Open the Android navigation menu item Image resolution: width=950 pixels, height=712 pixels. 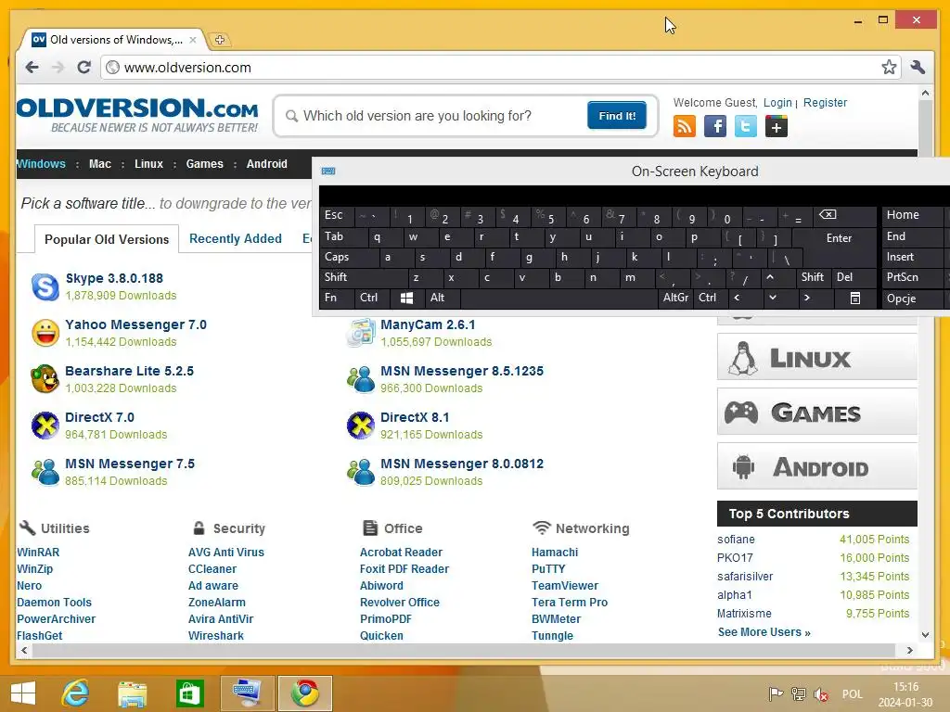point(266,164)
